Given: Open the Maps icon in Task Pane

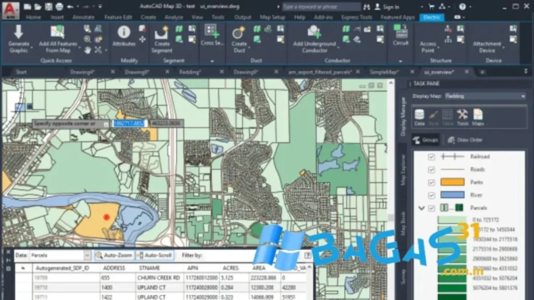Looking at the screenshot, I should pyautogui.click(x=478, y=117).
